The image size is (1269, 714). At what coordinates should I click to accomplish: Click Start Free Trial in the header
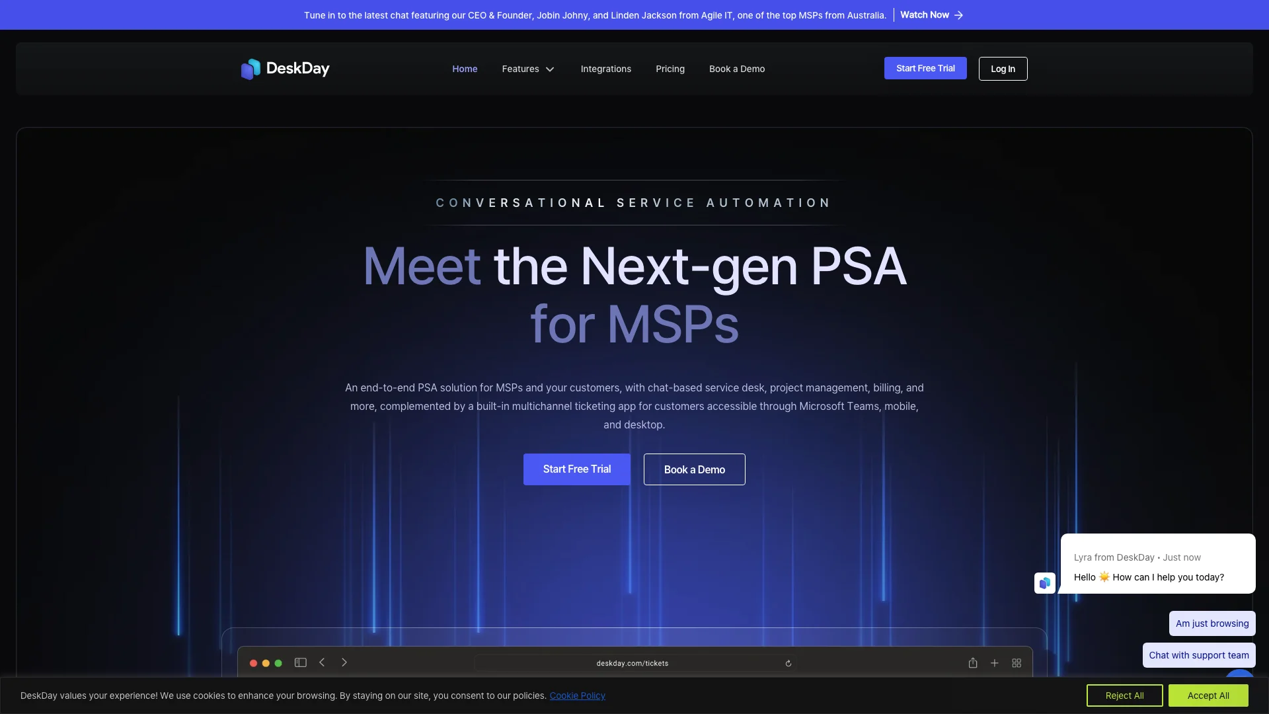tap(925, 68)
